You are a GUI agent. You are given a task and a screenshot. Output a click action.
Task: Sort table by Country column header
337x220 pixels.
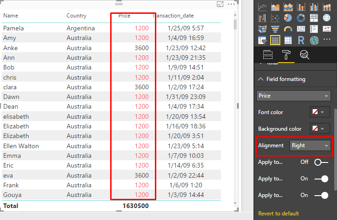(77, 16)
